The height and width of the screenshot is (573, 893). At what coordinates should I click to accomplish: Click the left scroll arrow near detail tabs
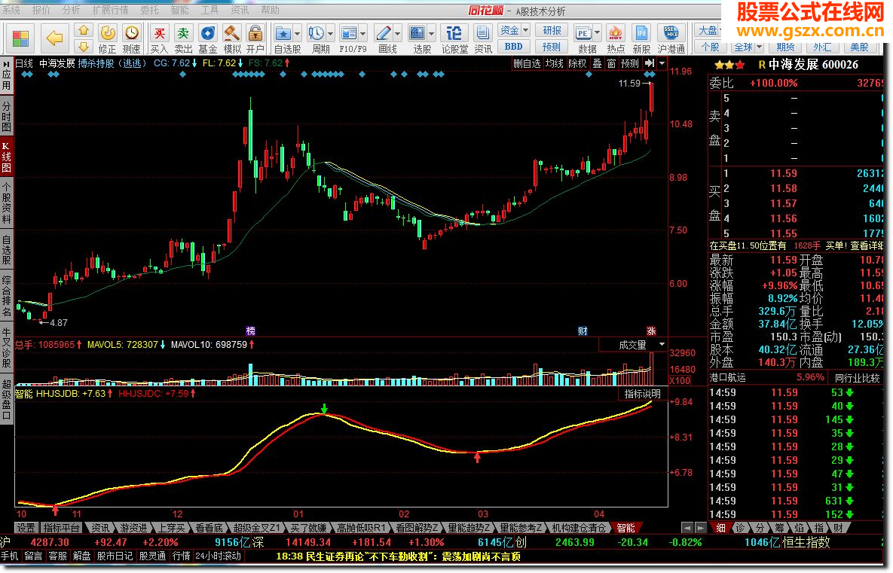pyautogui.click(x=688, y=528)
